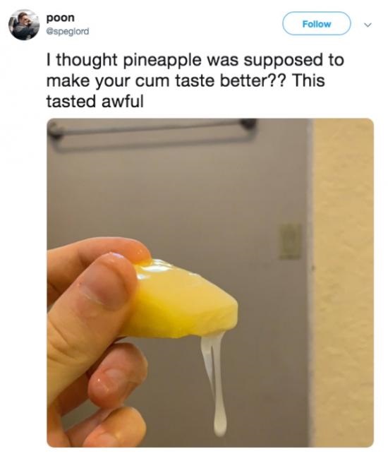Click the word 'pineapple' in tweet text
This screenshot has height=456, width=388.
click(x=162, y=61)
